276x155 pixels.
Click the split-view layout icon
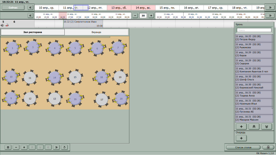[x=8, y=147]
